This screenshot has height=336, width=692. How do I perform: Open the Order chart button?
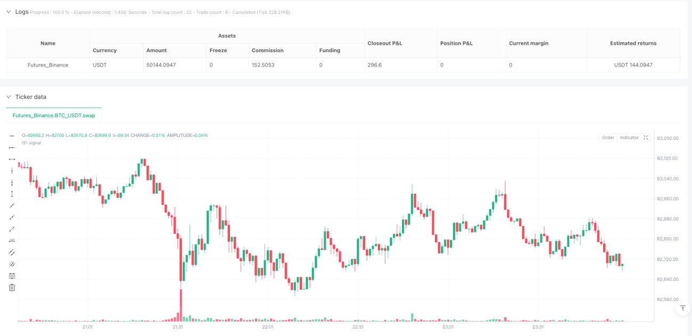pyautogui.click(x=608, y=137)
